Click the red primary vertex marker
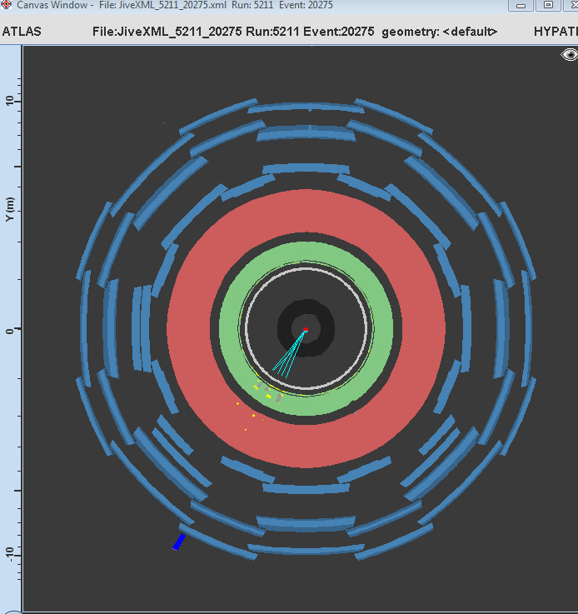The width and height of the screenshot is (578, 614). [306, 331]
